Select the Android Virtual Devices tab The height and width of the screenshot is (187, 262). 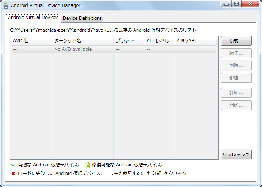(x=33, y=18)
